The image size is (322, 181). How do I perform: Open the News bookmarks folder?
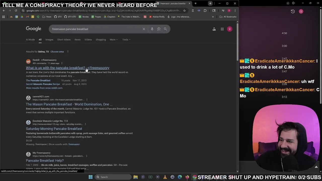(47, 17)
